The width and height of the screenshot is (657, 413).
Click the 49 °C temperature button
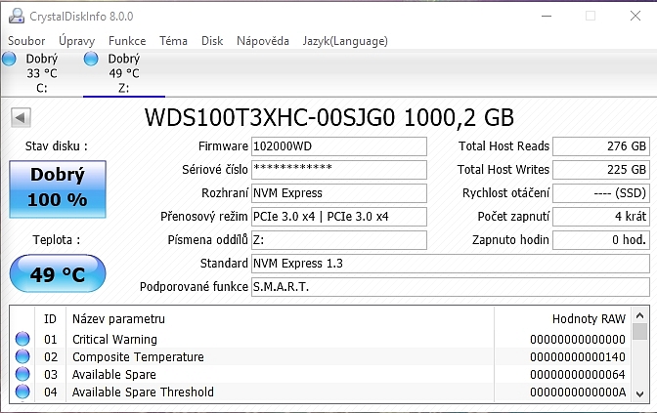pos(58,273)
